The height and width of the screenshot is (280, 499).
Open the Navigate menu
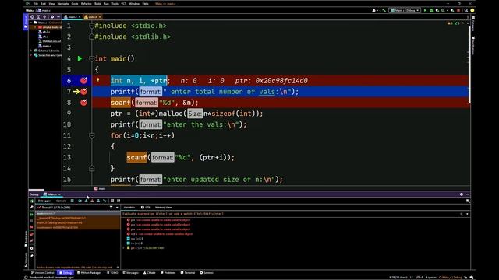62,3
